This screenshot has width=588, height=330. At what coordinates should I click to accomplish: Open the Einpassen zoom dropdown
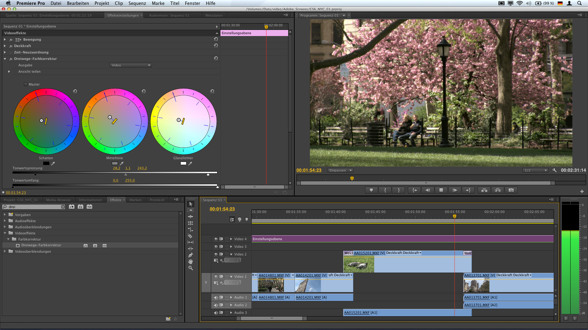[x=340, y=170]
